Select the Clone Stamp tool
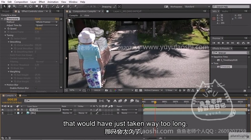The image size is (251, 140). [58, 6]
